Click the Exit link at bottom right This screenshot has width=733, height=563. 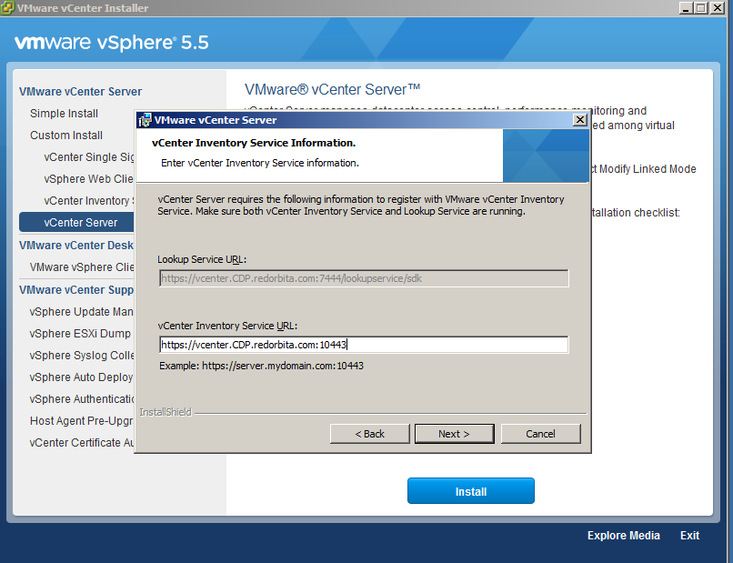tap(689, 536)
